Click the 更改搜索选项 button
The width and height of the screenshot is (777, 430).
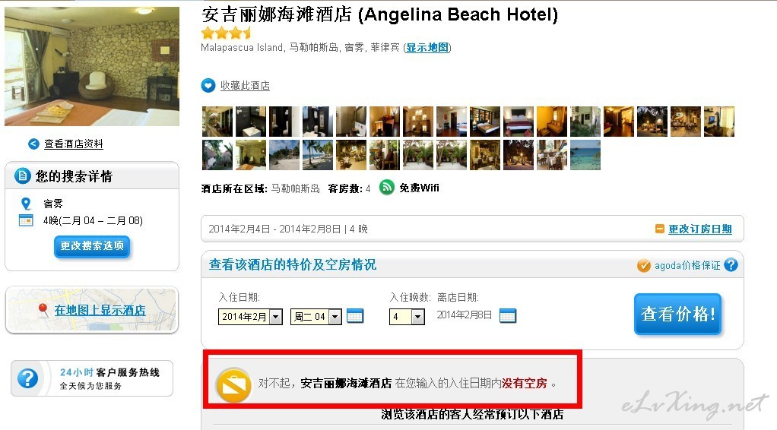[92, 246]
